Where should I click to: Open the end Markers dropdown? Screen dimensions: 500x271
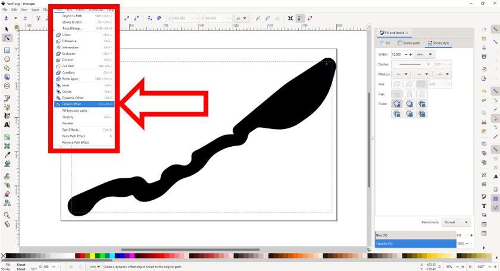pos(442,74)
